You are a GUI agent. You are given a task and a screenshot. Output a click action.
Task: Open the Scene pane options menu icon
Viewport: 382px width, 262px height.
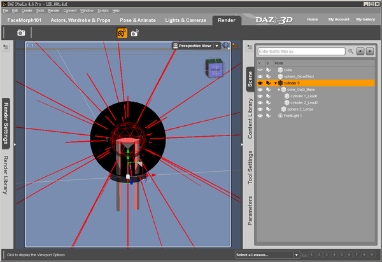click(x=250, y=47)
